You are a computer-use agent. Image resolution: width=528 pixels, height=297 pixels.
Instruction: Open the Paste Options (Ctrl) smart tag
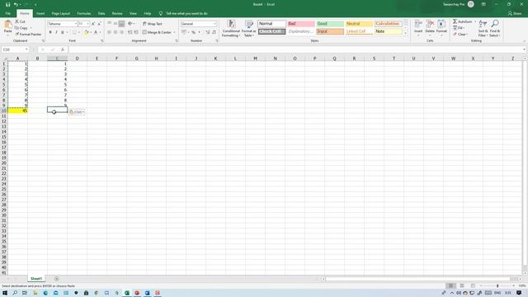(77, 112)
